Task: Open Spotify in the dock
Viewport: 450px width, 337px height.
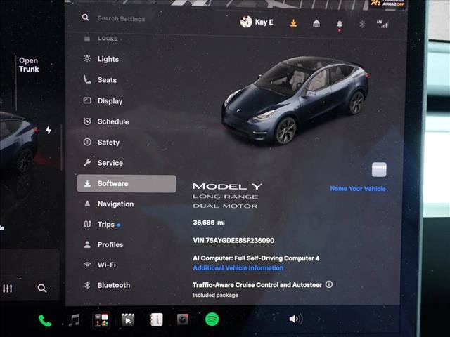Action: (x=212, y=319)
